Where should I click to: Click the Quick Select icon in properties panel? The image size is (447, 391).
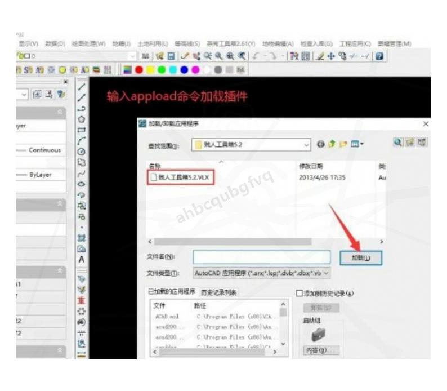[x=61, y=94]
